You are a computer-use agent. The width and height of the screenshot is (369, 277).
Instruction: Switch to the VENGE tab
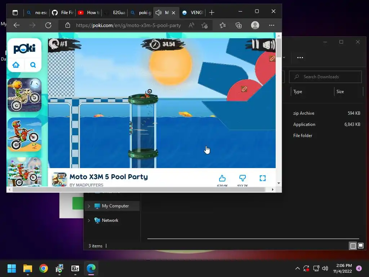coord(193,13)
